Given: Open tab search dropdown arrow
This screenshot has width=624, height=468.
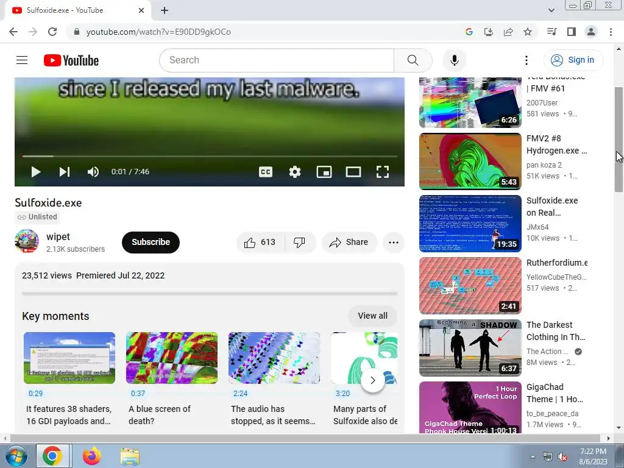Looking at the screenshot, I should (551, 10).
